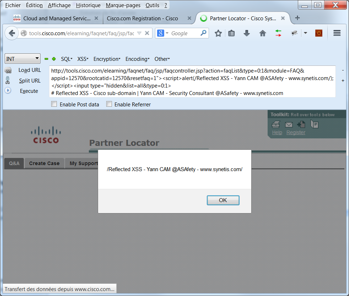
Task: Show bookmarks list icon
Action: coord(231,33)
